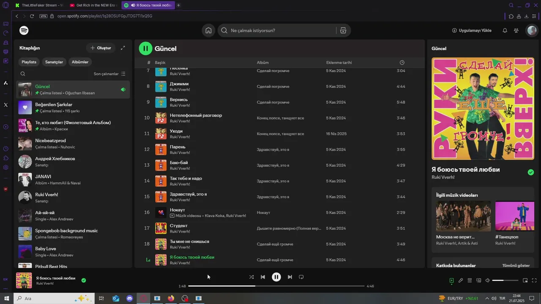
Task: Open Андрей Хлебников artist in library
Action: click(x=73, y=162)
